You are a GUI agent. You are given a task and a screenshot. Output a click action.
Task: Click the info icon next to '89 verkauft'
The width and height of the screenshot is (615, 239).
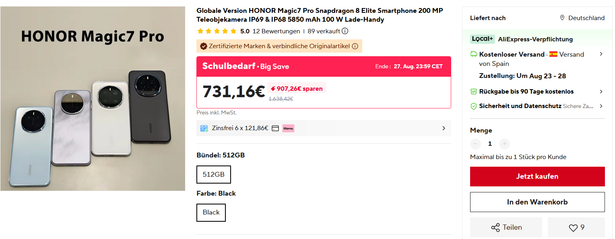coord(345,31)
